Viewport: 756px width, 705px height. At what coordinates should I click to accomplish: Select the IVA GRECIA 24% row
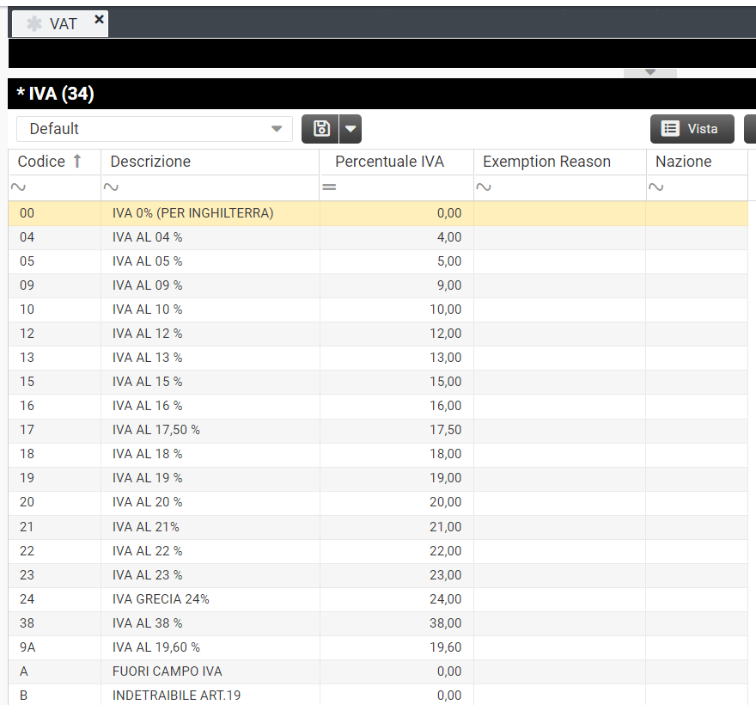(161, 599)
